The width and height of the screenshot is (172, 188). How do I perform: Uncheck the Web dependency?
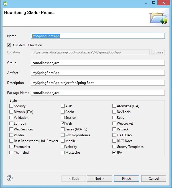tap(63, 123)
